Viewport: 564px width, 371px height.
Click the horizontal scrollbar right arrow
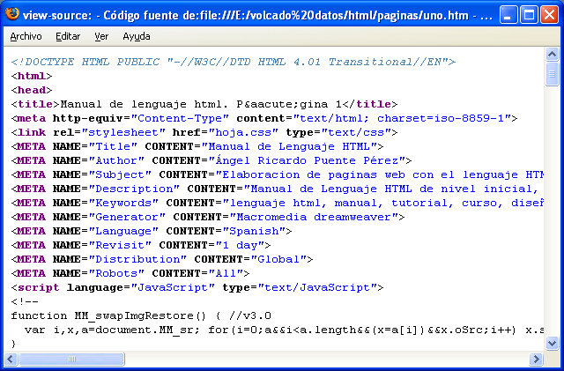coord(536,359)
